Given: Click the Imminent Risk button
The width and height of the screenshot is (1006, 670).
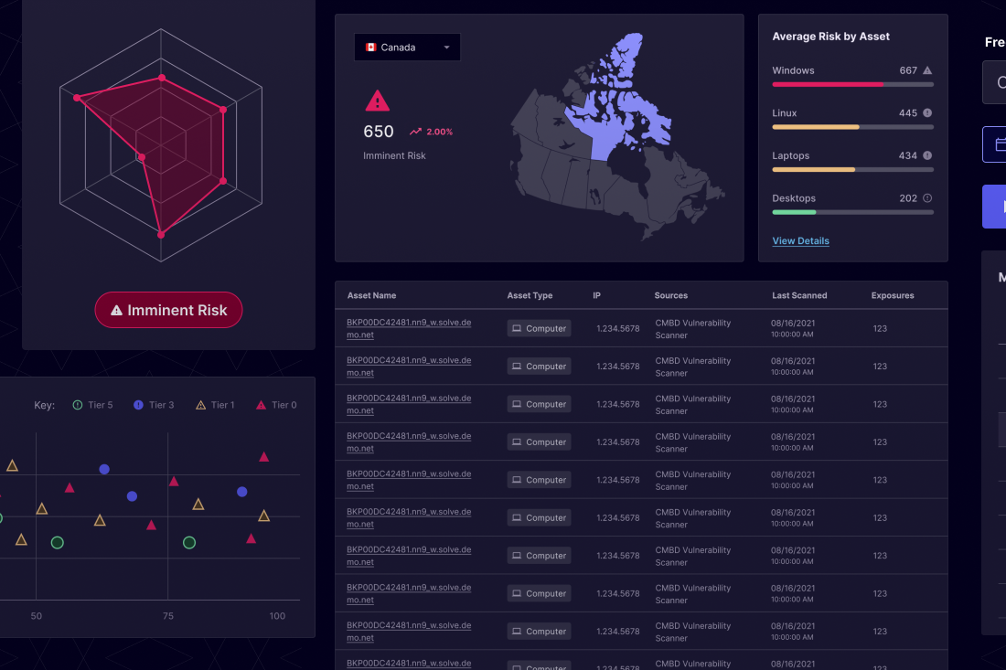Looking at the screenshot, I should click(x=168, y=310).
